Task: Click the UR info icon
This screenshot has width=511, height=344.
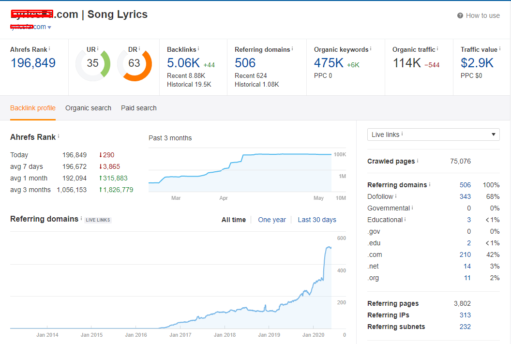Action: (98, 49)
